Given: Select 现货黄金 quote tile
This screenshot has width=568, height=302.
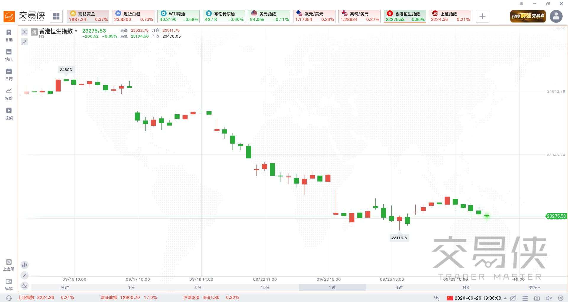Looking at the screenshot, I should (x=88, y=16).
